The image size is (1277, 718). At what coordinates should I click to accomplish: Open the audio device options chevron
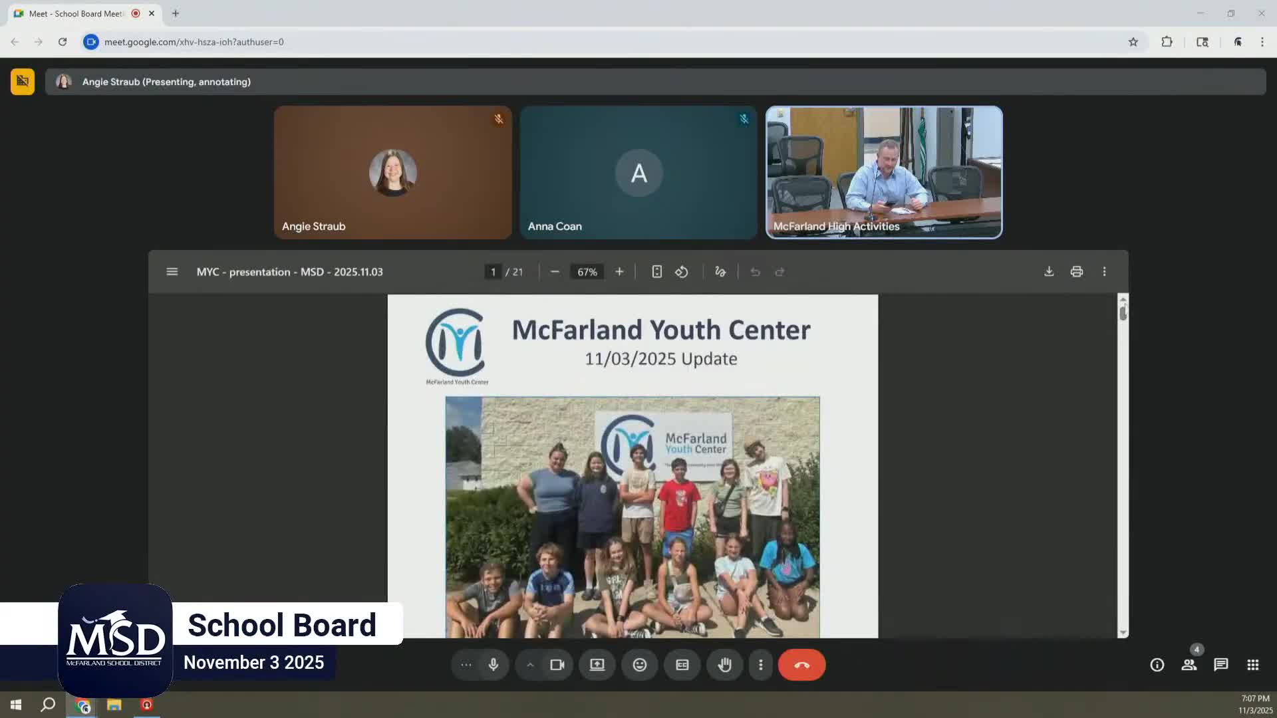pos(530,665)
